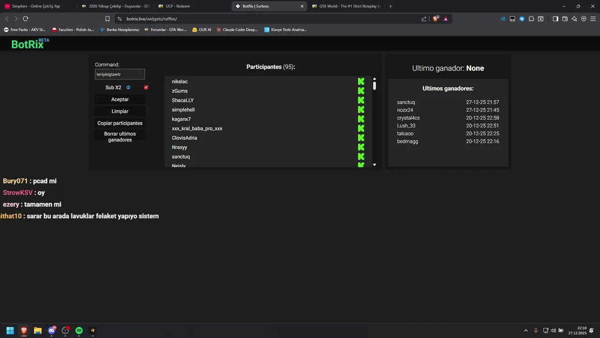This screenshot has height=338, width=600.
Task: Toggle the browser sidebar panel icon
Action: coord(555,19)
